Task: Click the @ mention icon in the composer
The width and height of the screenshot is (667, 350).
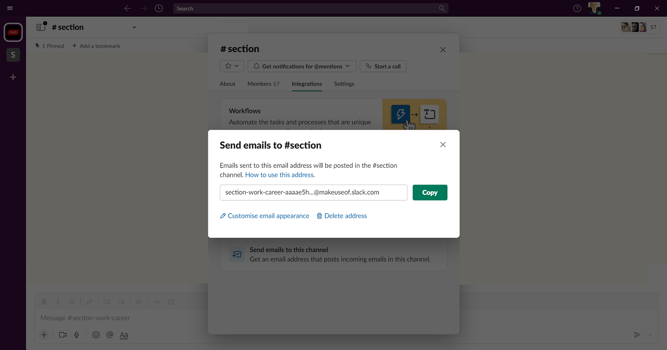Action: (109, 334)
